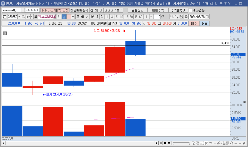
Task: Adjust the chart zoom slider in bottom toolbar
Action: (181, 143)
